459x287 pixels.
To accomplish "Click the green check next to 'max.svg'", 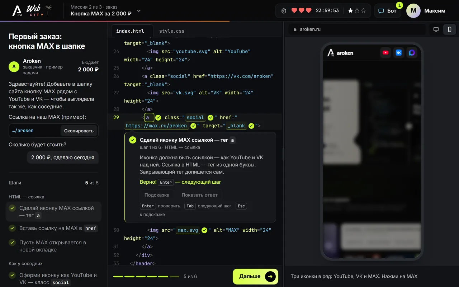I will click(x=204, y=230).
